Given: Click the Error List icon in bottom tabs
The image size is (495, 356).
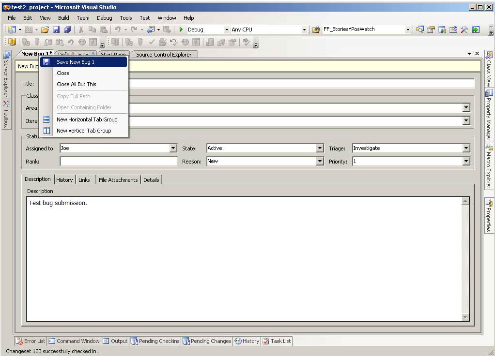Looking at the screenshot, I should click(x=19, y=341).
